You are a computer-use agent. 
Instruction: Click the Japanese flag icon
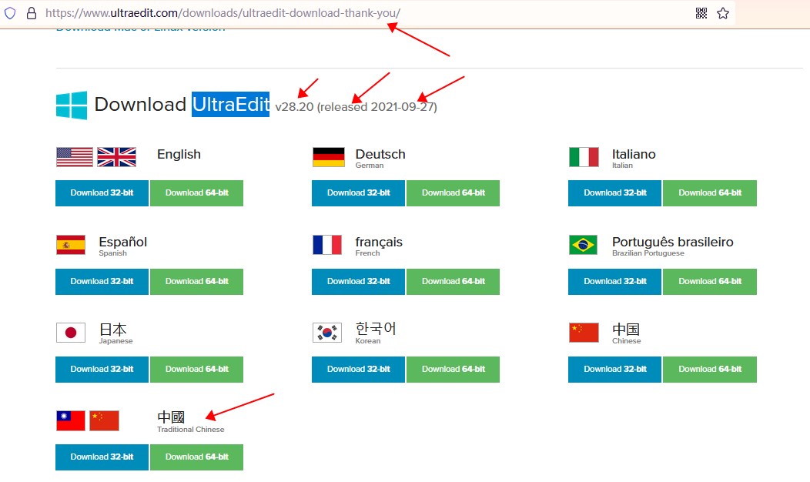point(71,333)
